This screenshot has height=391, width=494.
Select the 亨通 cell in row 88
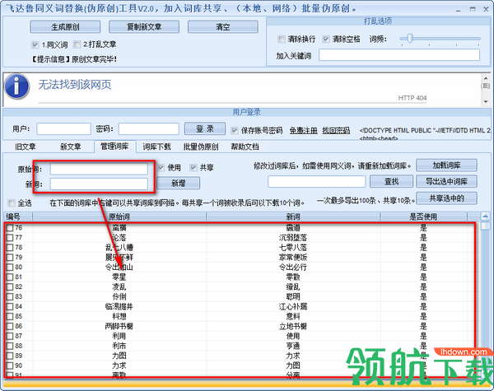(293, 346)
